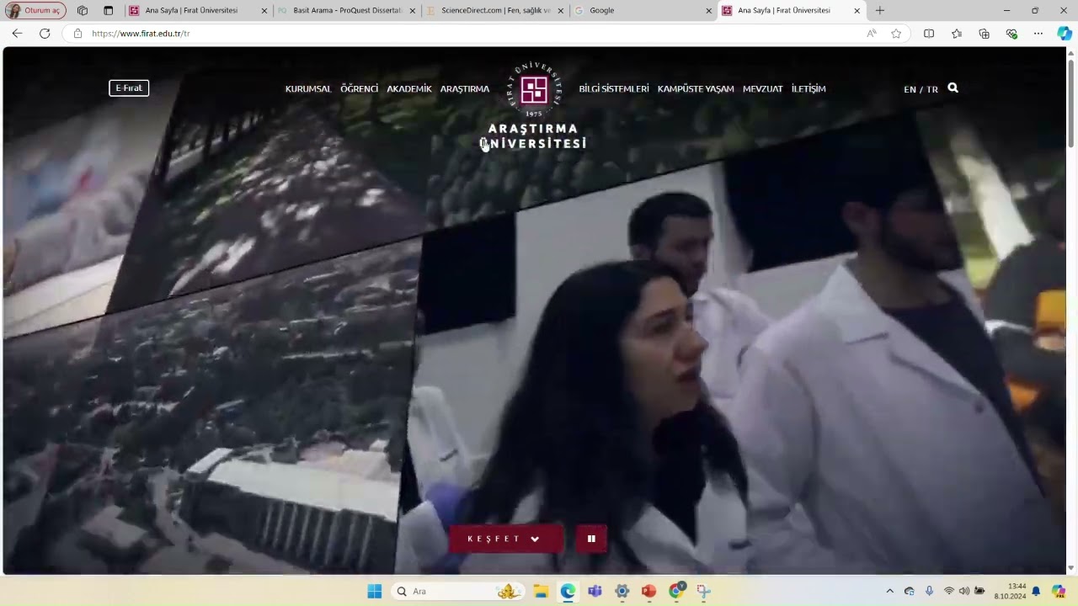Open the tab actions menu
Screen dimensions: 1078x606
(108, 10)
